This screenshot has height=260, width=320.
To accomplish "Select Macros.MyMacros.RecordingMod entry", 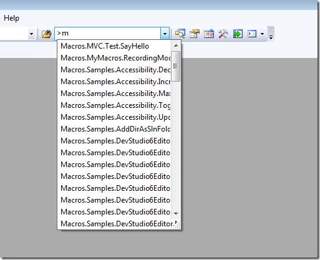I will coord(114,58).
